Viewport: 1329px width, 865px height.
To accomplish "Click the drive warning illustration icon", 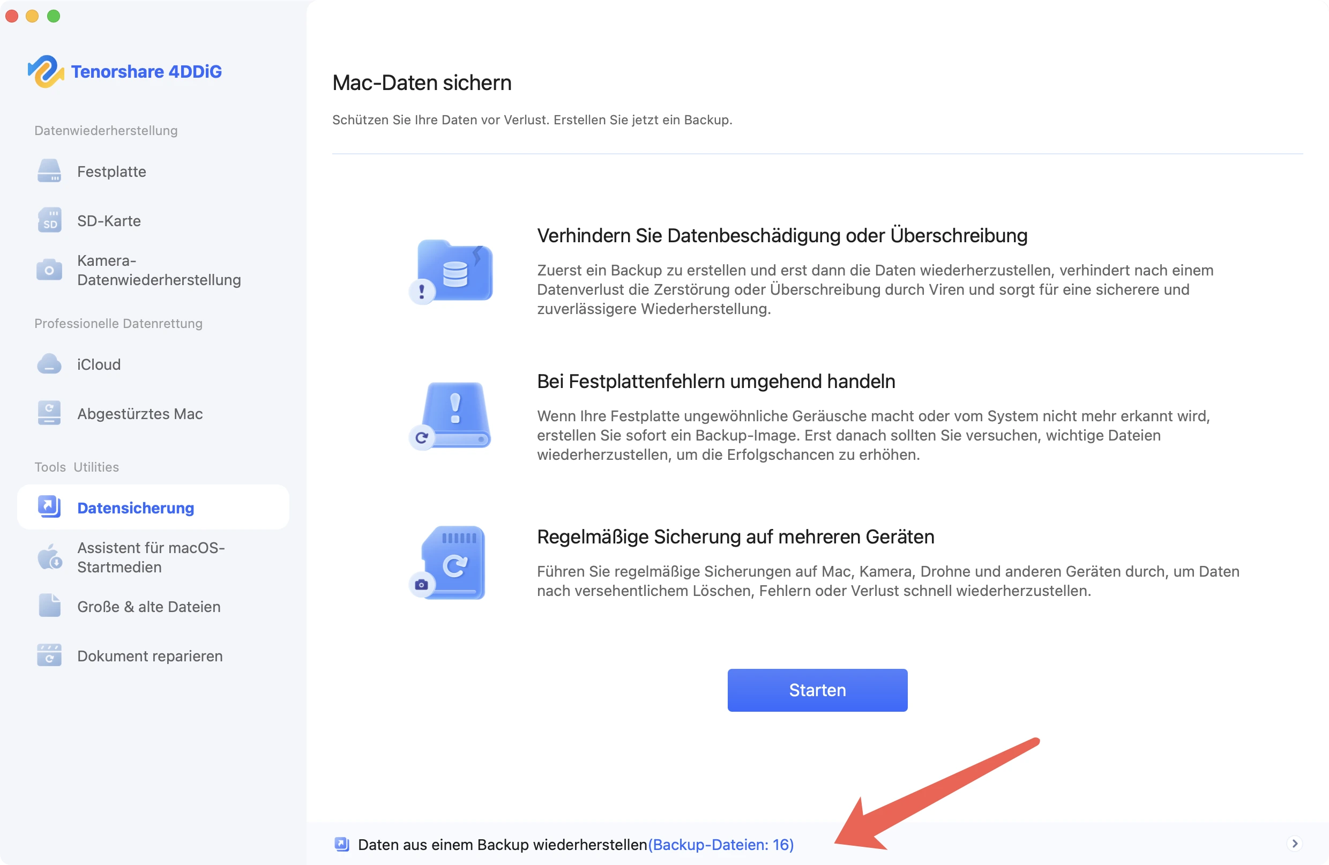I will tap(450, 416).
